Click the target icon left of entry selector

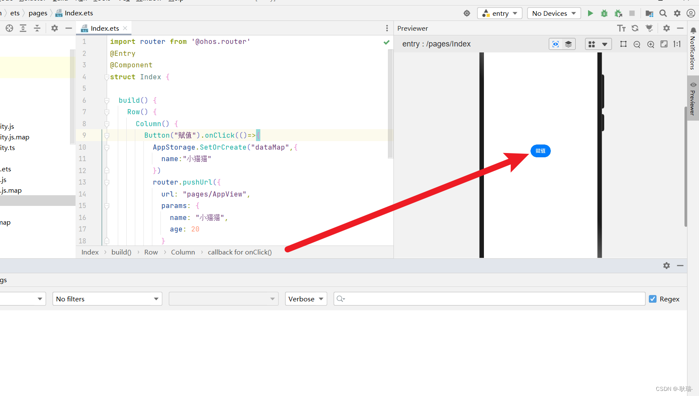(467, 13)
